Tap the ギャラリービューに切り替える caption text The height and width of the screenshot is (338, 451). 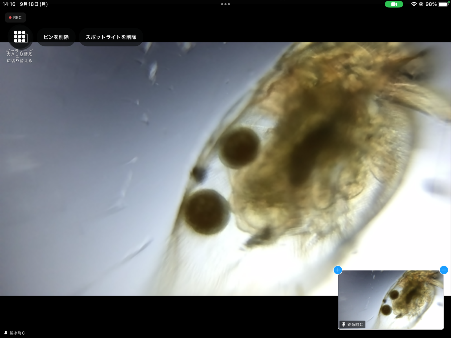[x=19, y=56]
